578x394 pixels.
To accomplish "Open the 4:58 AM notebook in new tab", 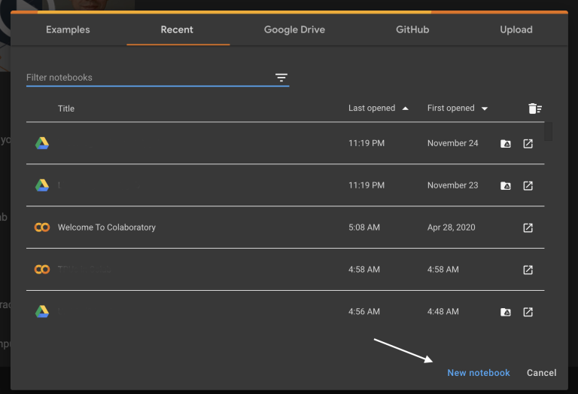I will point(528,270).
